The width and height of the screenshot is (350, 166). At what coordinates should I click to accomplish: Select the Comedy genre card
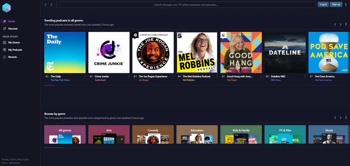153,135
